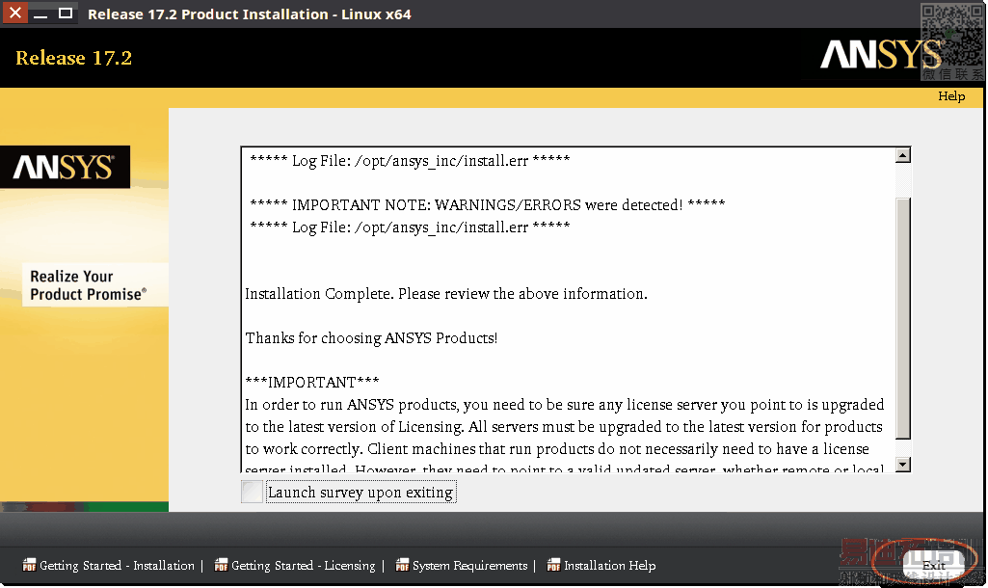Image resolution: width=988 pixels, height=588 pixels.
Task: Click the ANSYS logo in top banner
Action: (x=880, y=54)
